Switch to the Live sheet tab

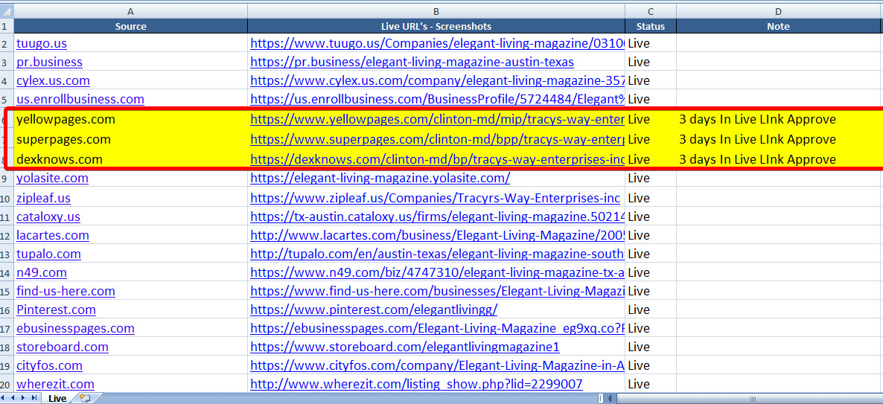(x=57, y=398)
